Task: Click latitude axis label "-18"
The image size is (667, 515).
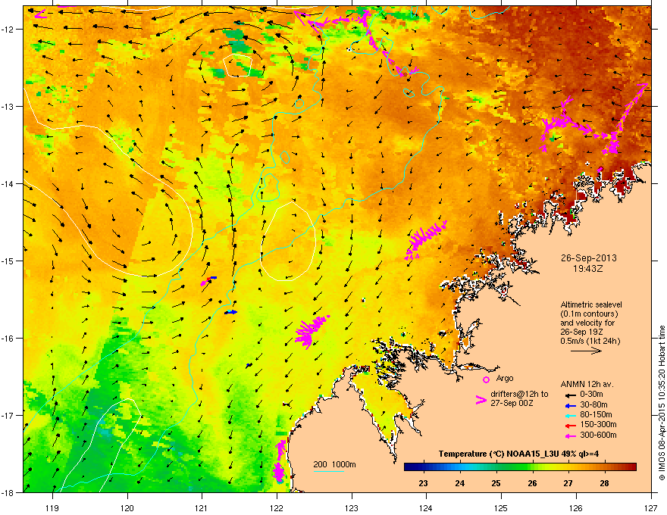Action: pos(8,492)
